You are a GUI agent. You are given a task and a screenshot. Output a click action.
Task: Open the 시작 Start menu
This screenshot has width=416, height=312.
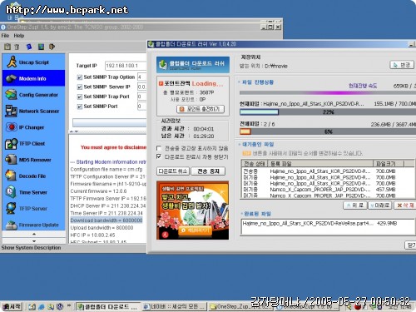[x=12, y=307]
